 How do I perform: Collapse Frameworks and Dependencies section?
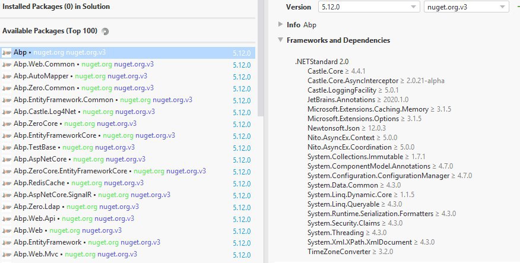pos(280,40)
